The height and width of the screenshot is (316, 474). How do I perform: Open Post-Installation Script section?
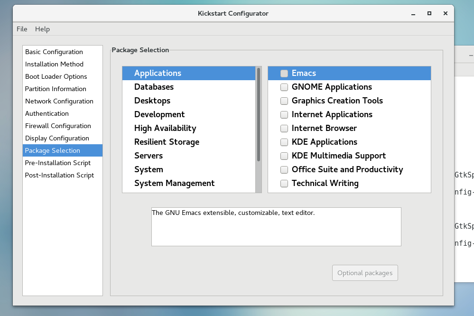coord(63,175)
